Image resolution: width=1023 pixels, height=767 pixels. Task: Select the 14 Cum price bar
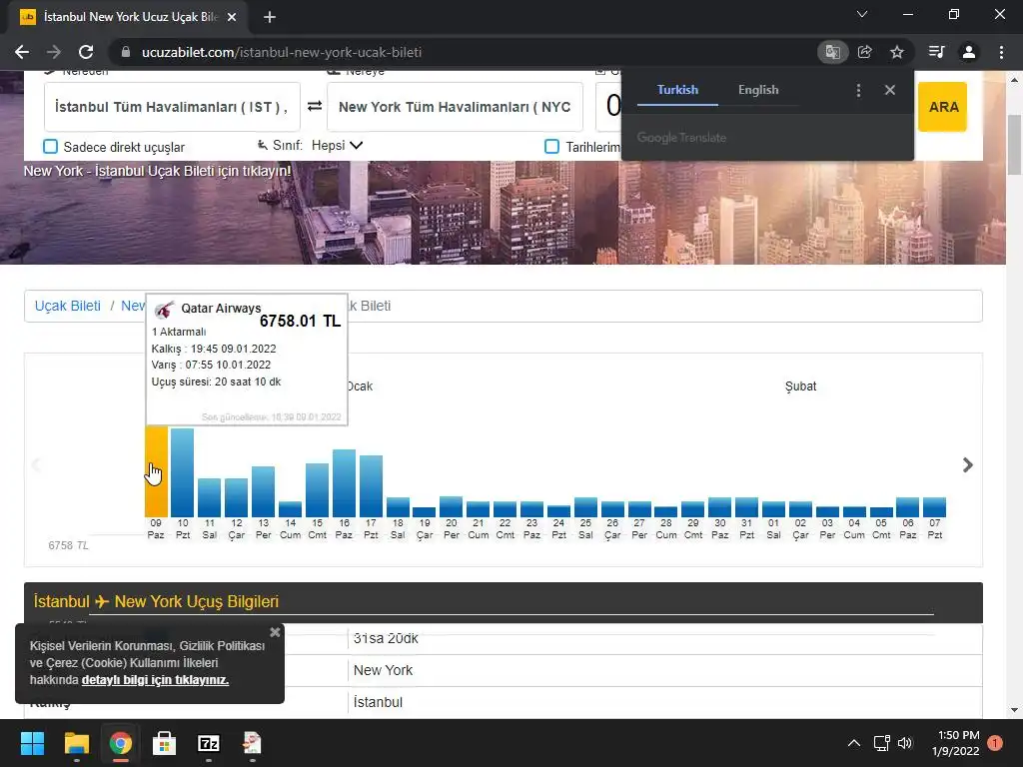[291, 509]
